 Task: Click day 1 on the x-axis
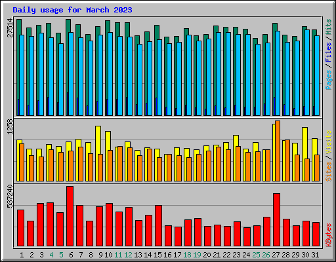(x=22, y=255)
